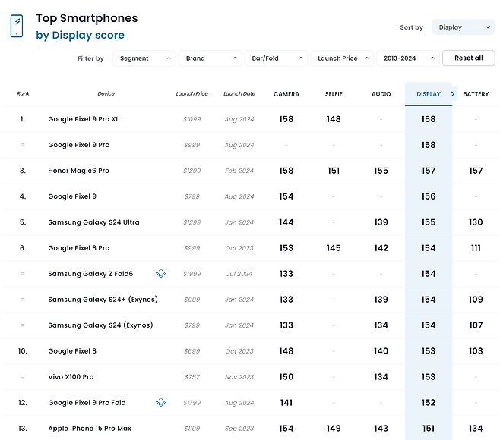Click the foldable icon next to Pixel 9 Pro Fold

click(161, 402)
